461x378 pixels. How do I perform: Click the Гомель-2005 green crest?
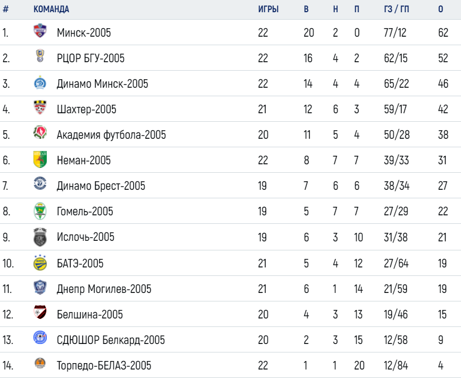(40, 211)
